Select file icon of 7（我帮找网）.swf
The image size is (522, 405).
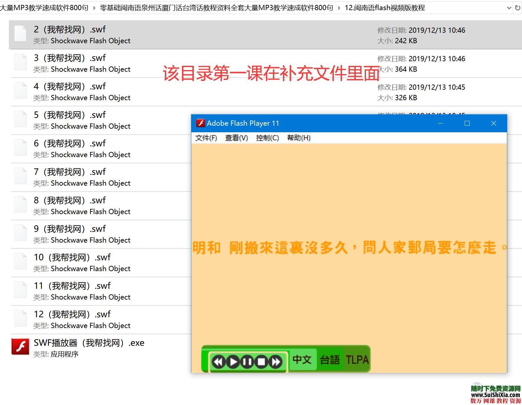click(20, 176)
